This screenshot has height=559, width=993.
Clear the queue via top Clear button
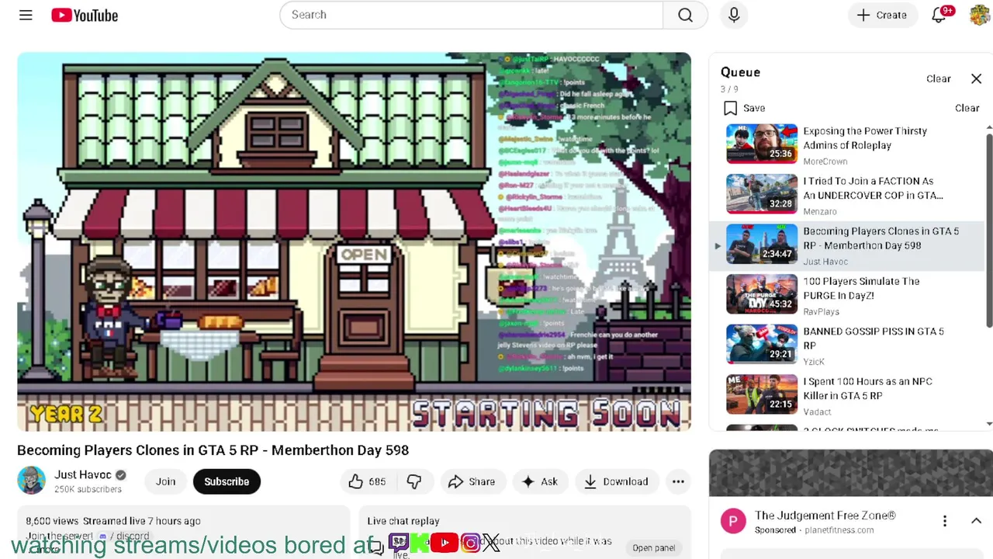click(x=938, y=78)
